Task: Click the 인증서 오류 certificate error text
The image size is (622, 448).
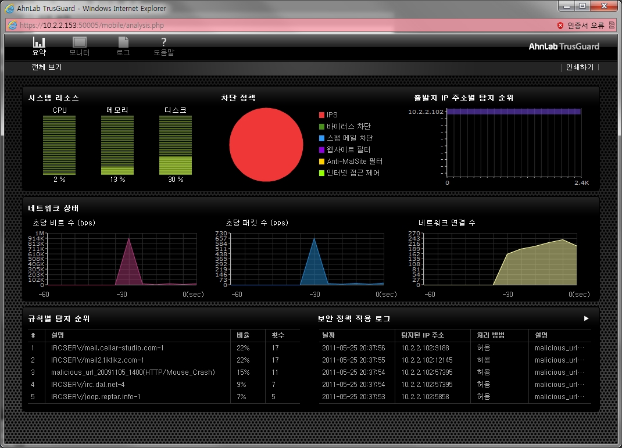Action: coord(585,26)
